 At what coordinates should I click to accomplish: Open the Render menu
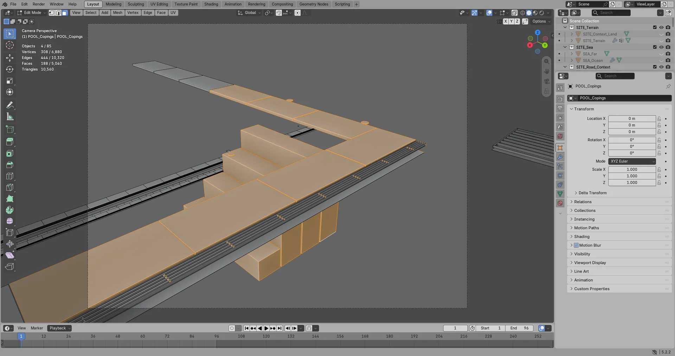click(39, 4)
